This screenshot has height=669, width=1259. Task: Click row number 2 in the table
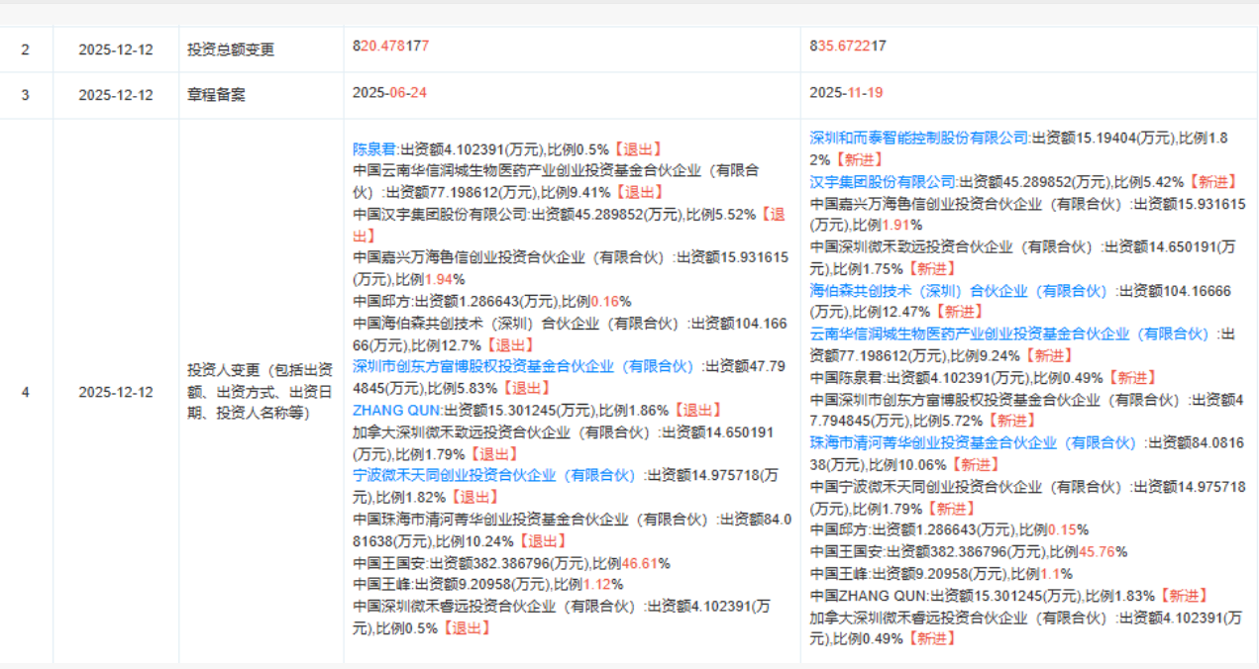pyautogui.click(x=26, y=49)
